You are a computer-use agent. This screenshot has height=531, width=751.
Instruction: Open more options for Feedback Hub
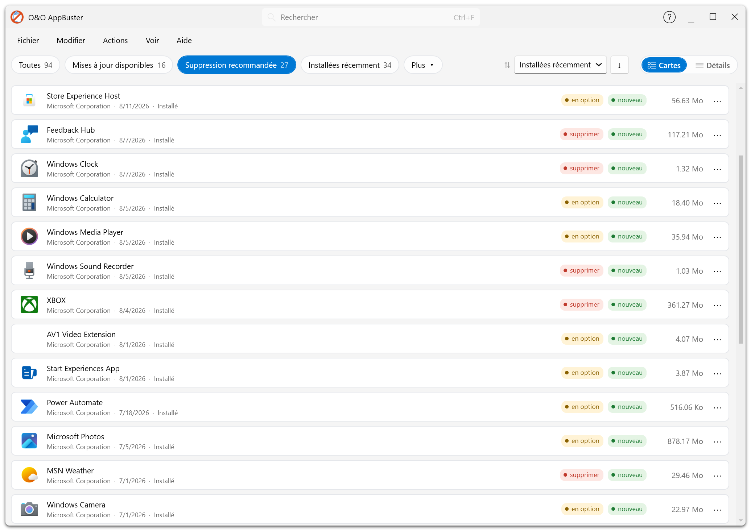717,135
